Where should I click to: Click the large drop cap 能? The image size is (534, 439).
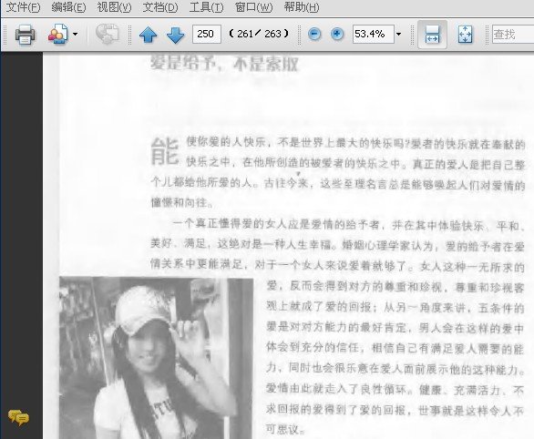(x=165, y=152)
